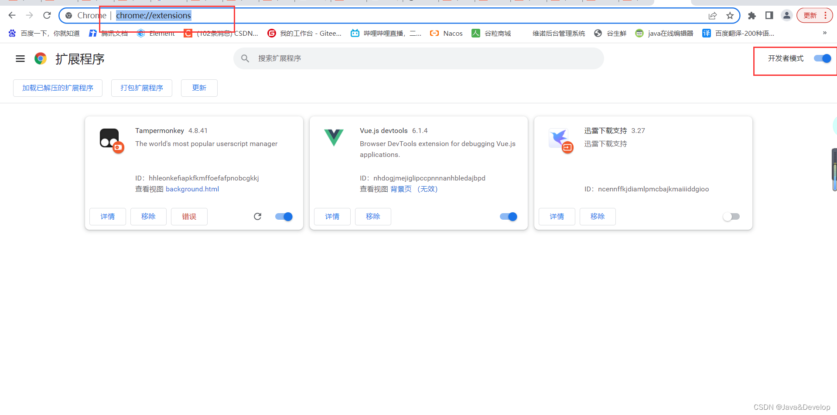Screen dimensions: 837x415
Task: Open 我的工作台 Gitee bookmark
Action: click(304, 34)
